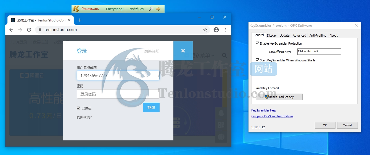
Task: Click 切换注册 to switch to register
Action: click(152, 51)
